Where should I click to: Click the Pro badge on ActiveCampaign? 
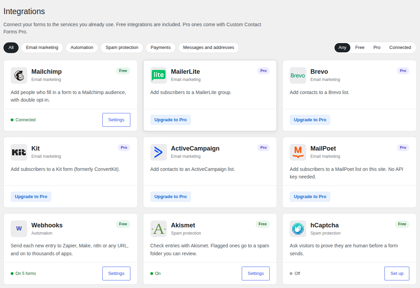[x=263, y=147]
